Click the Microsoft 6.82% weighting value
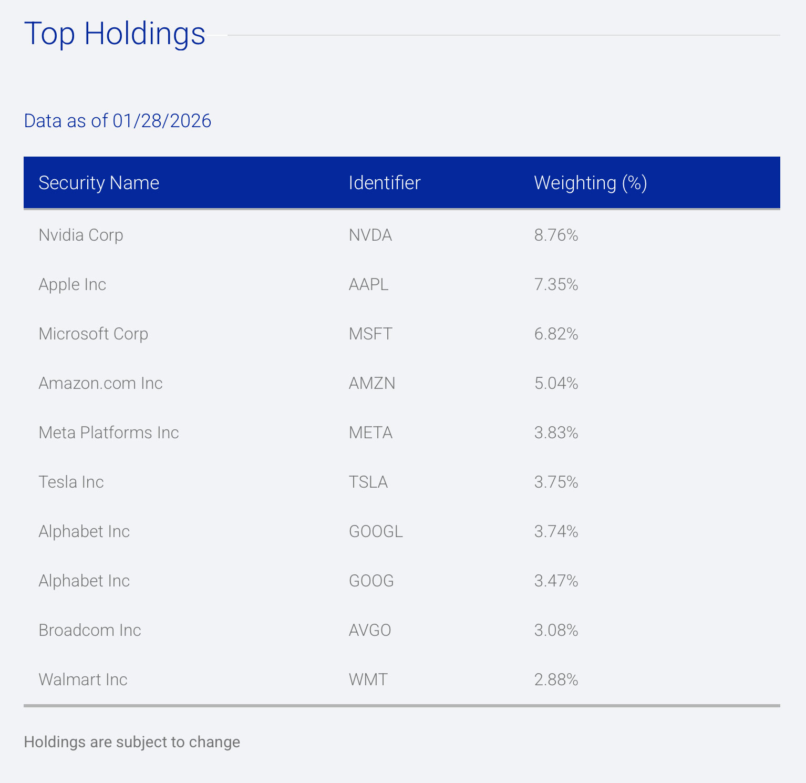Screen dimensions: 806x783 point(556,334)
